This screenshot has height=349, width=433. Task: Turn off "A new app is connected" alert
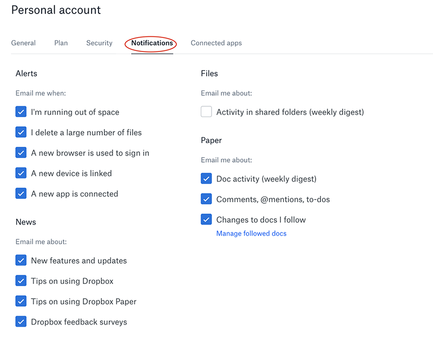click(21, 193)
